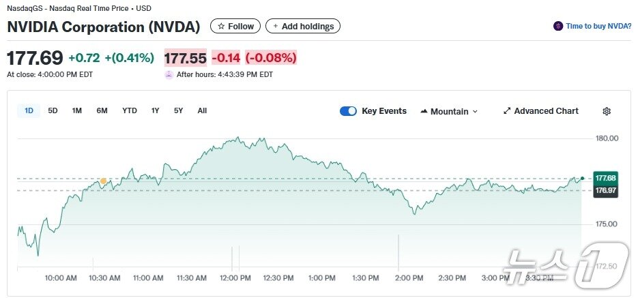Select the 1M range tab
This screenshot has width=638, height=298.
point(77,110)
